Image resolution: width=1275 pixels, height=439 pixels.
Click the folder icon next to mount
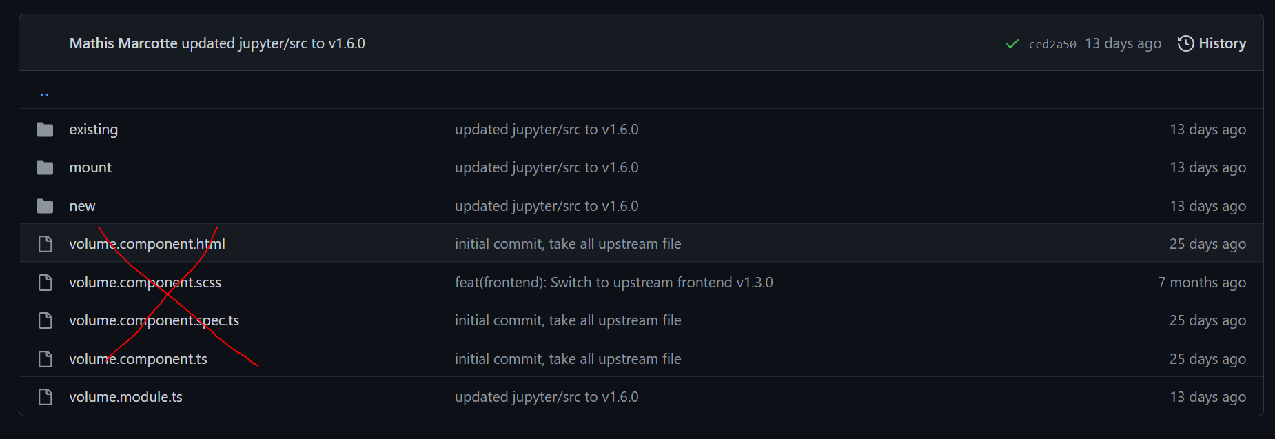[x=45, y=167]
